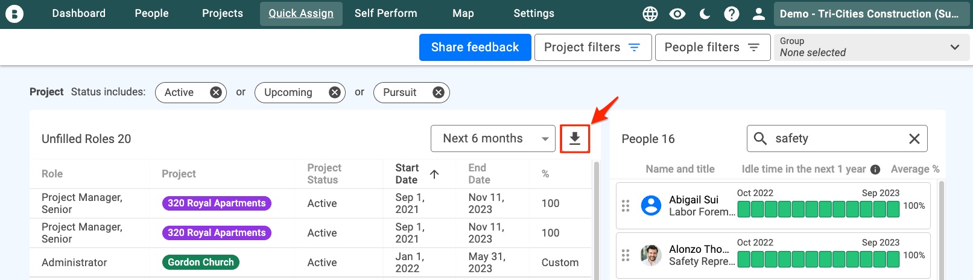973x280 pixels.
Task: Click the Share feedback button
Action: coord(475,47)
